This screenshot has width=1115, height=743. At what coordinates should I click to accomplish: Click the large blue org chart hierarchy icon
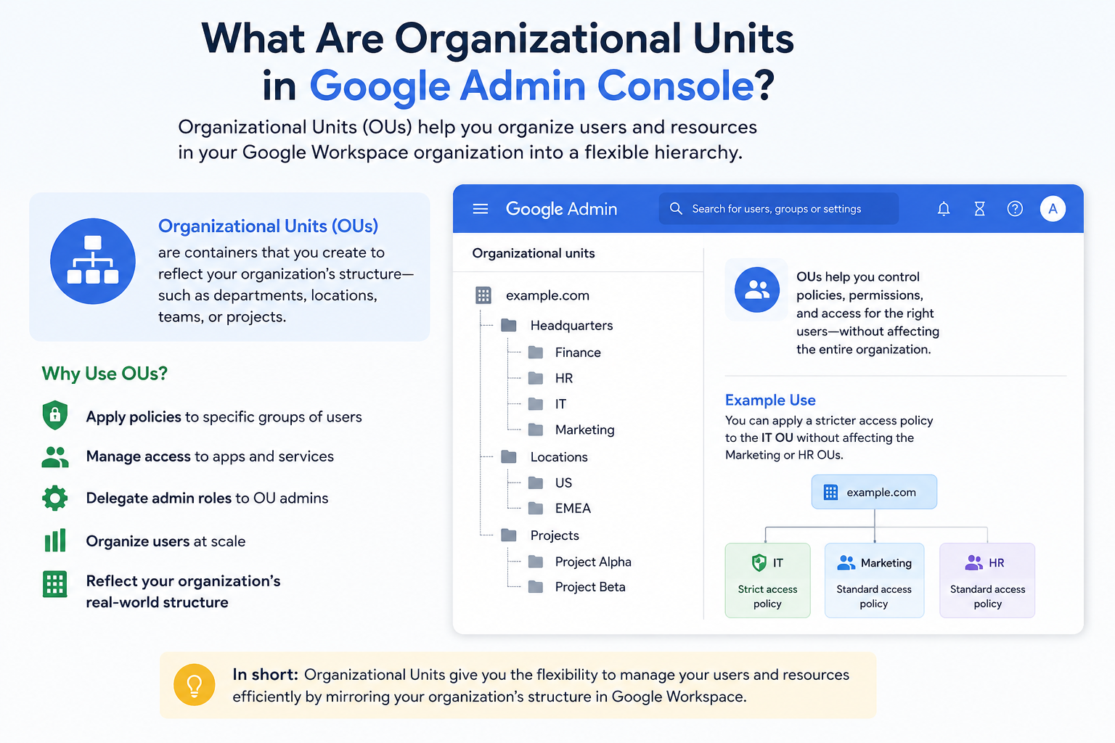93,260
